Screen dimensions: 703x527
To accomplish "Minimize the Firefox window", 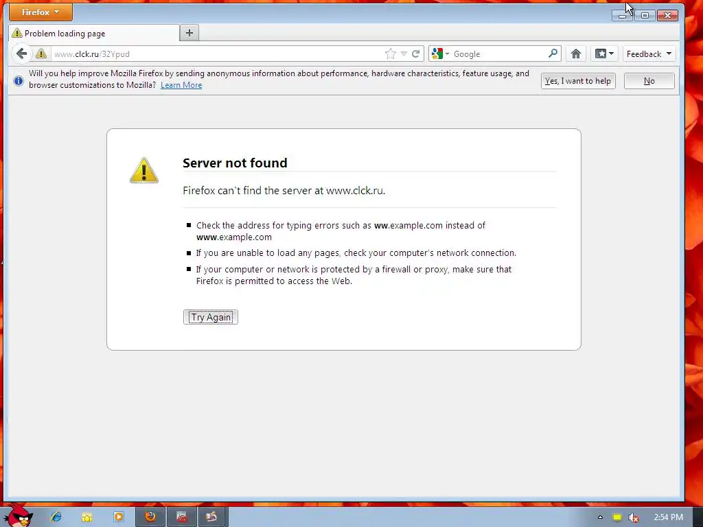I will tap(622, 16).
